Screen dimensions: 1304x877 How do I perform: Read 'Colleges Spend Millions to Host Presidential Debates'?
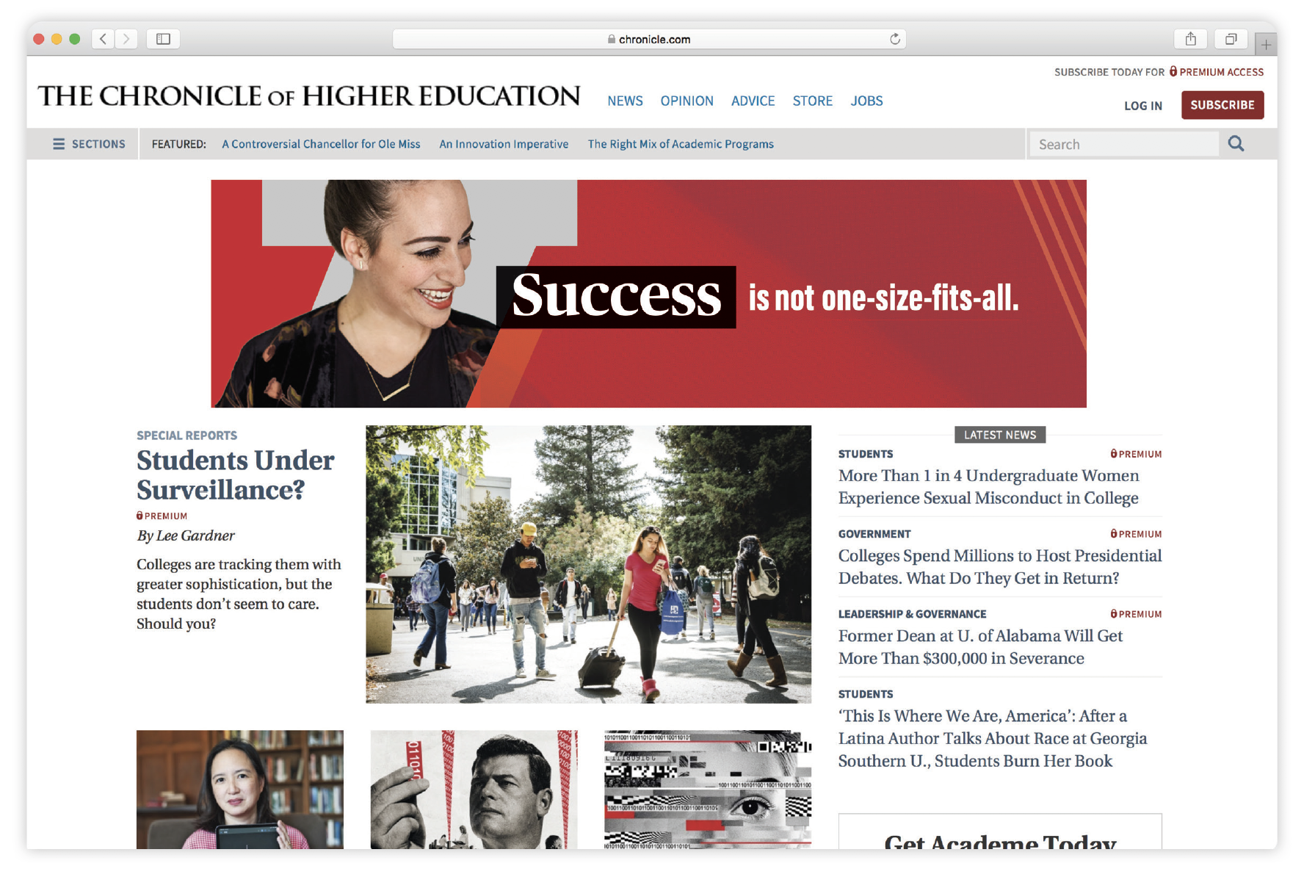pos(1000,567)
